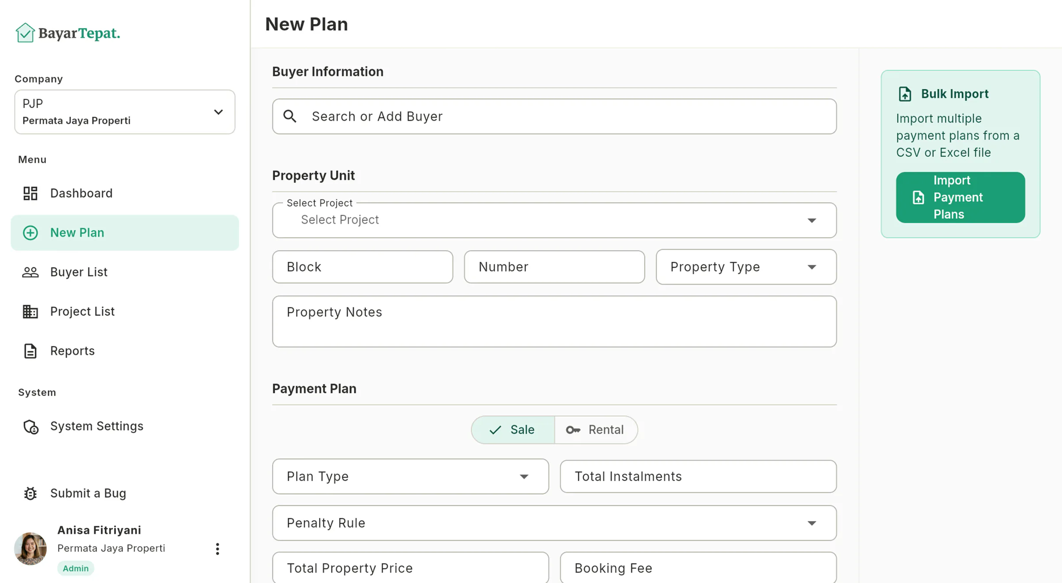This screenshot has height=583, width=1062.
Task: Open the Plan Type dropdown
Action: (x=411, y=477)
